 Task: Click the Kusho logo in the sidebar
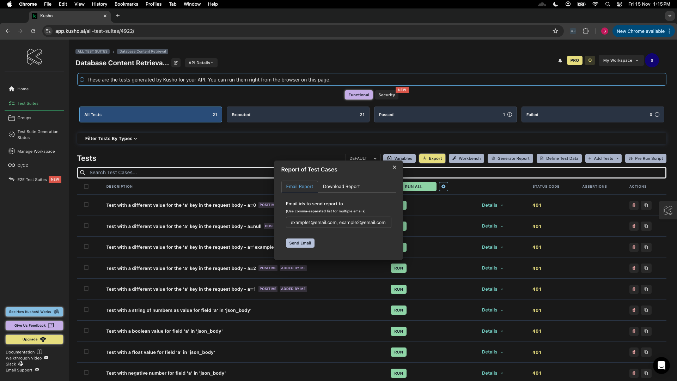point(35,56)
